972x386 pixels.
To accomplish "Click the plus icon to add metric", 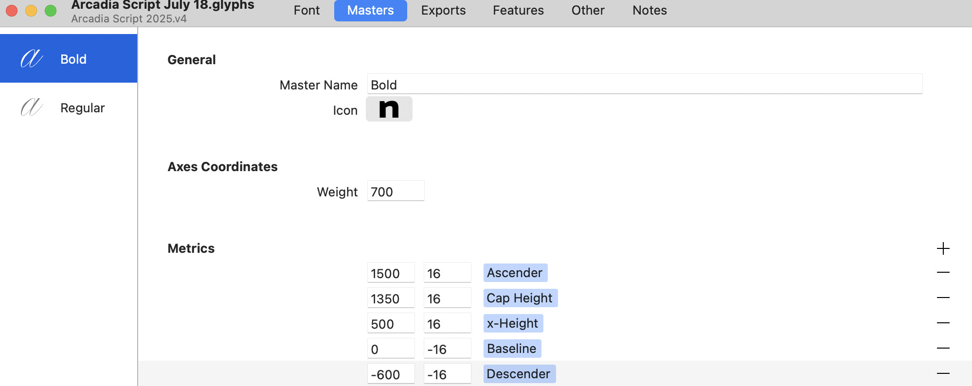I will (943, 248).
